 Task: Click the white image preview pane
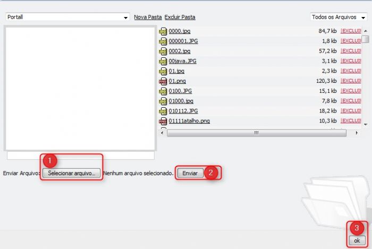point(80,88)
